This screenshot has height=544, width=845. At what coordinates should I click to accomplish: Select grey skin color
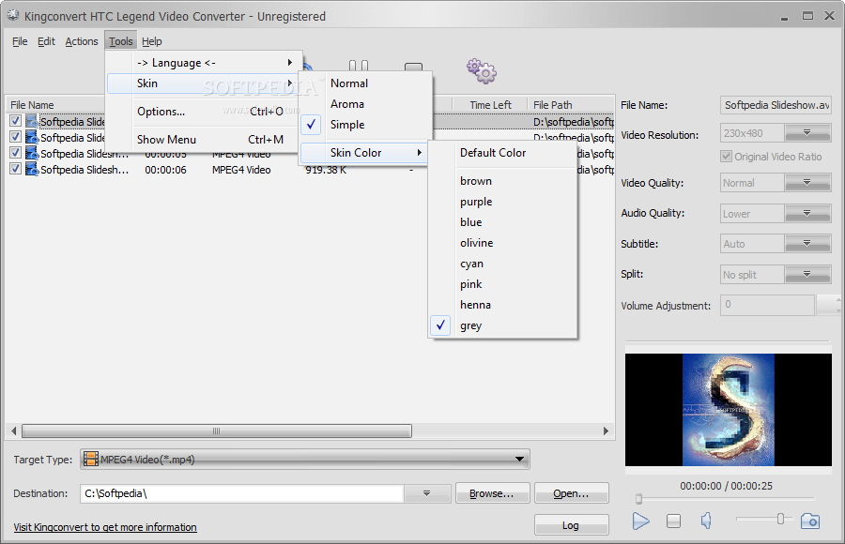coord(502,325)
